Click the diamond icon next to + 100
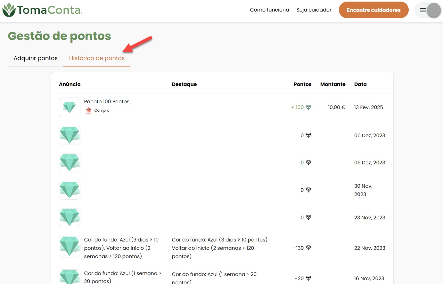Viewport: 443px width, 284px height. [x=308, y=107]
